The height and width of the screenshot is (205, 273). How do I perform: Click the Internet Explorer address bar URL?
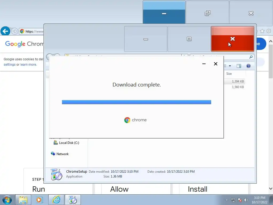pyautogui.click(x=34, y=31)
